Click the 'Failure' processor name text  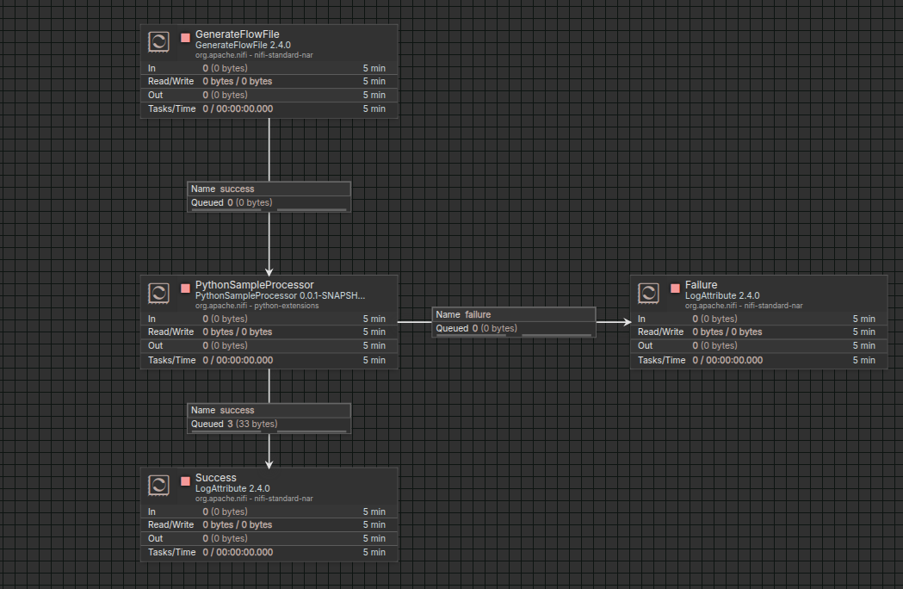click(701, 285)
